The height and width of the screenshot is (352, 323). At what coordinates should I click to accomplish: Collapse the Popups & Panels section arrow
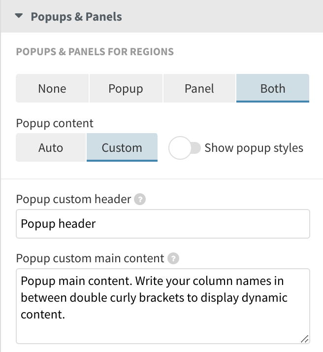point(19,16)
